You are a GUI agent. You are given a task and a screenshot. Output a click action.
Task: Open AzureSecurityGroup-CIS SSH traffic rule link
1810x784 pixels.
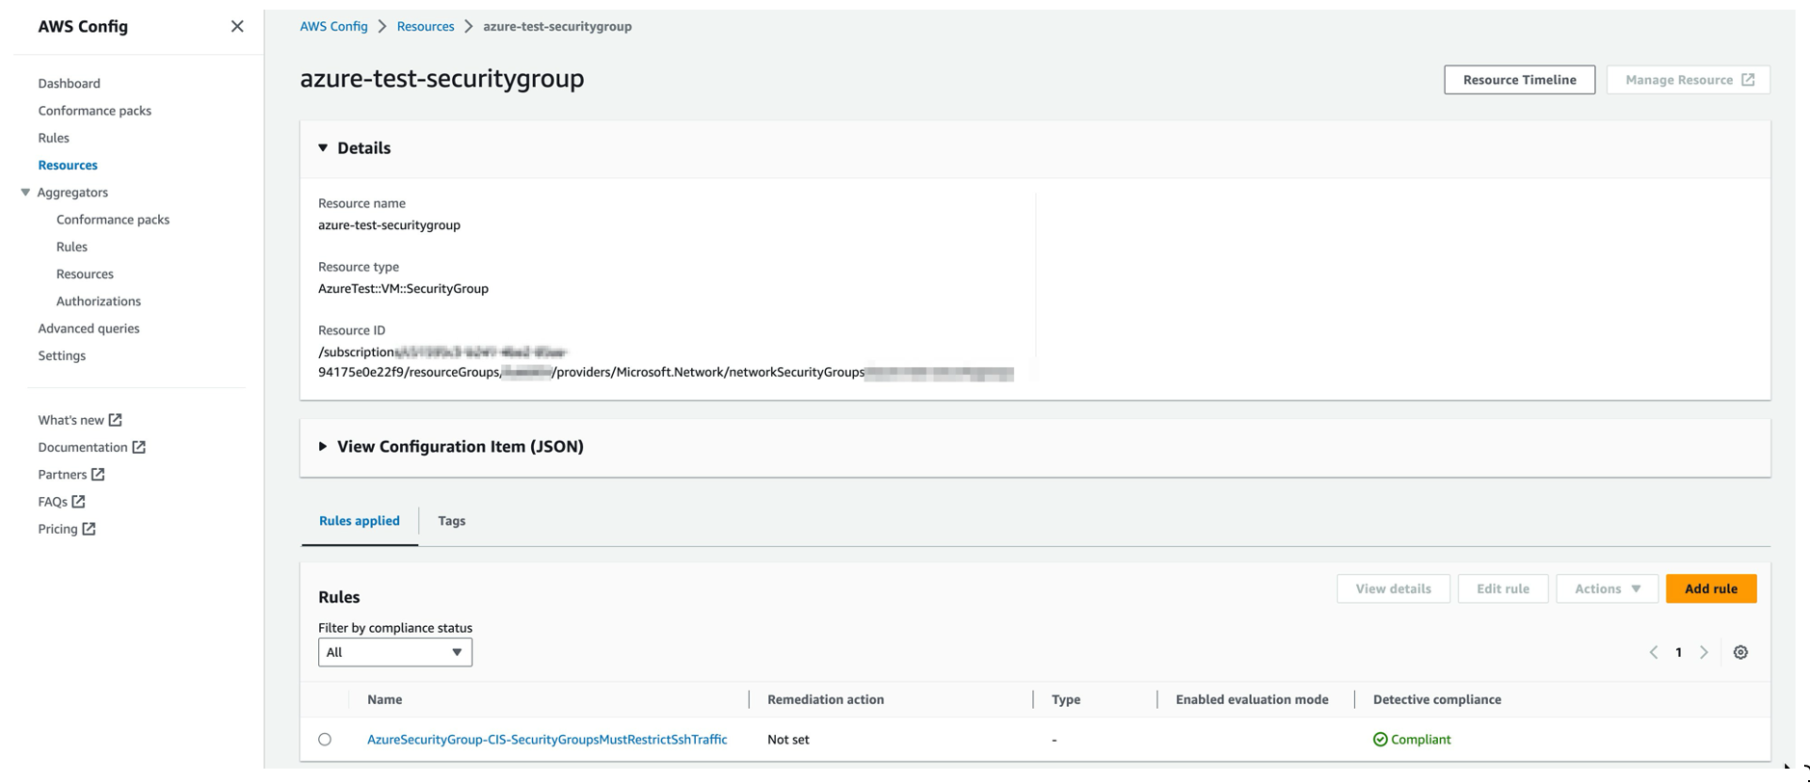click(x=547, y=740)
